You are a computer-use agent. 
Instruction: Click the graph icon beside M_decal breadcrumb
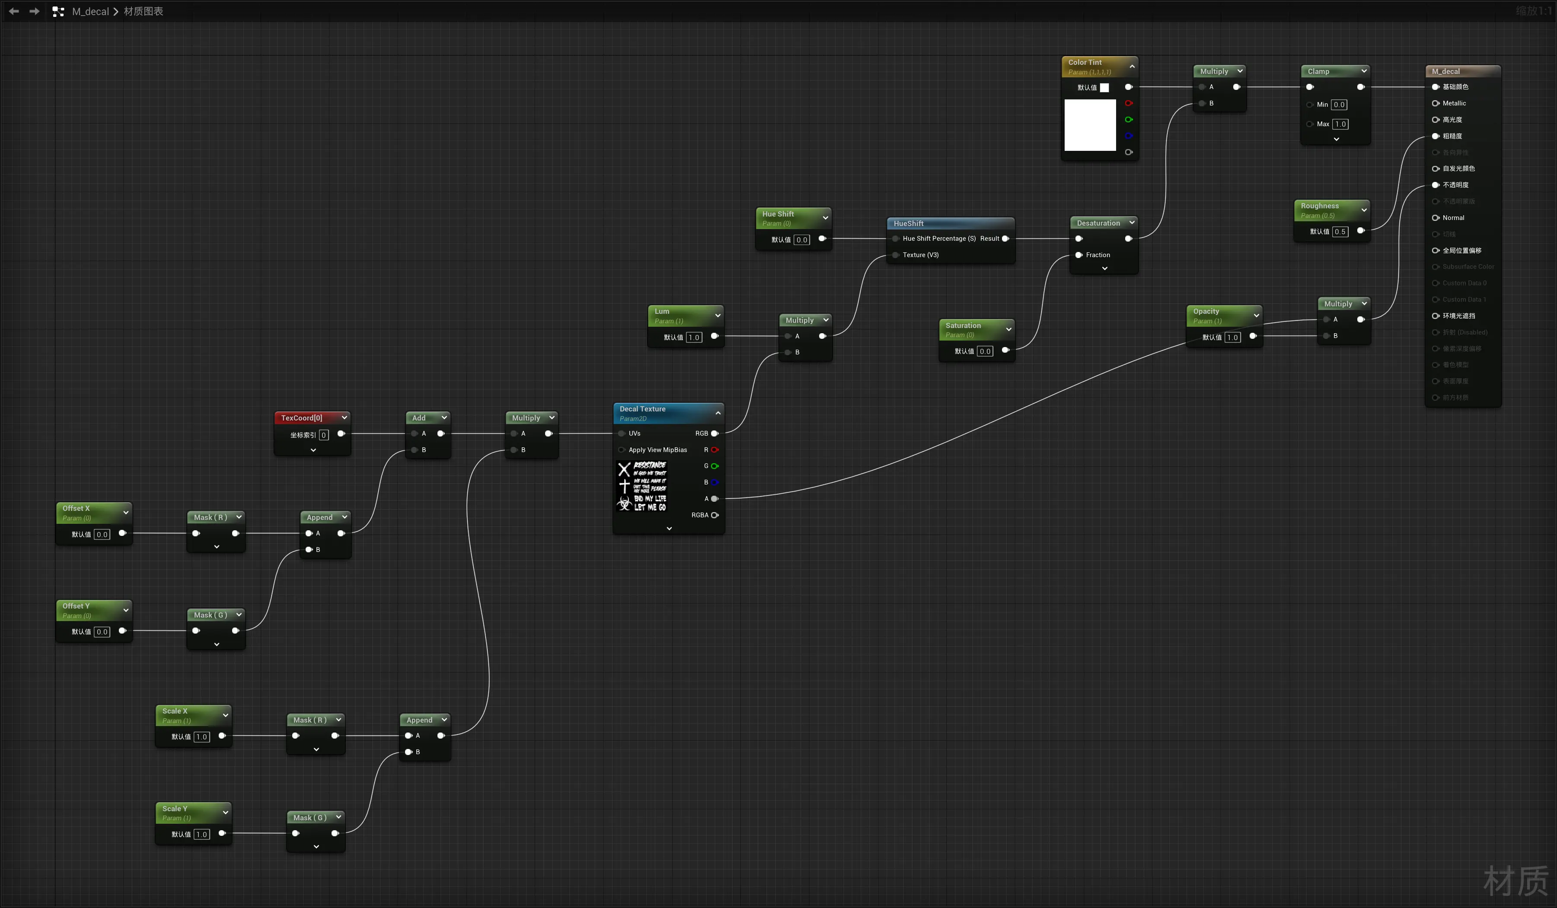click(x=58, y=11)
